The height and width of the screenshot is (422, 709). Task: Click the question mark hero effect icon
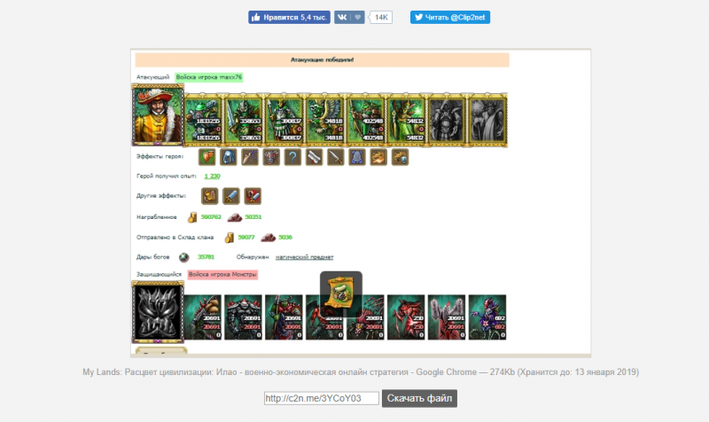click(x=292, y=157)
